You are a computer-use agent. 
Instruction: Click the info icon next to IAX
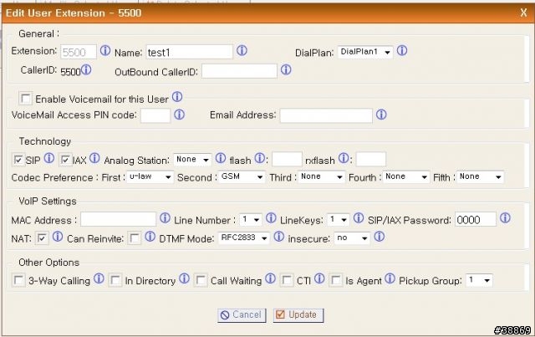click(94, 158)
